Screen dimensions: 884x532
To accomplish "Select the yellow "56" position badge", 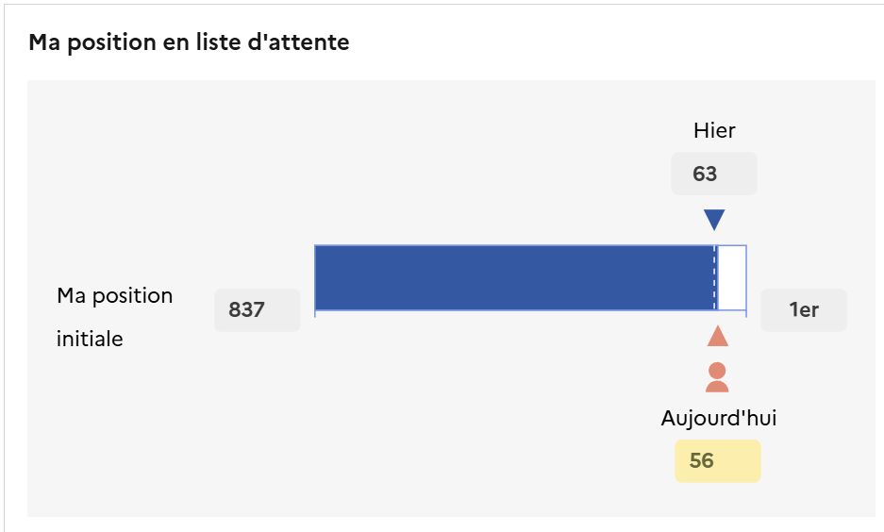I will [x=717, y=461].
